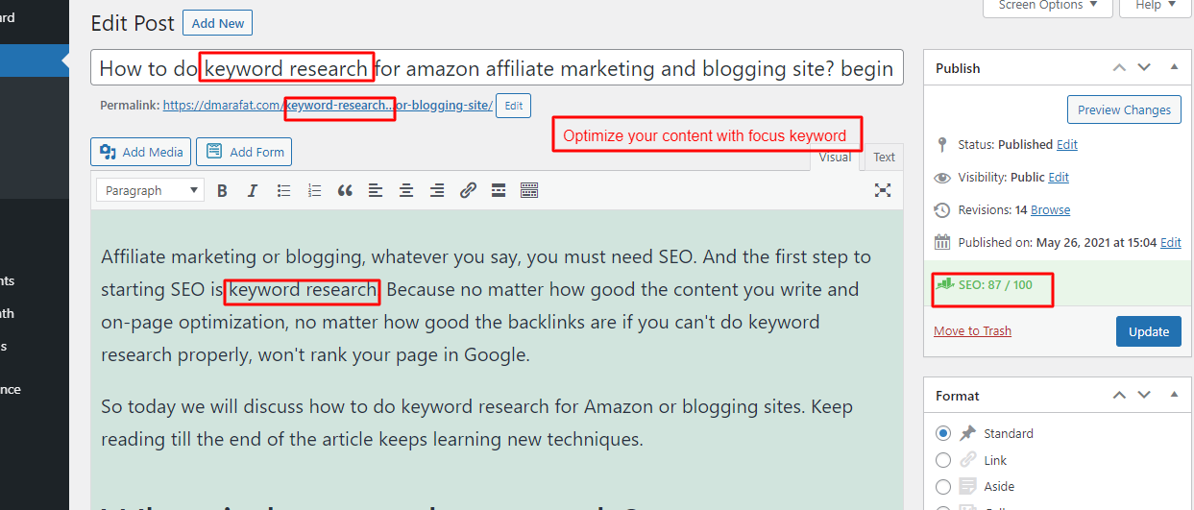Move Format box up
The image size is (1194, 510).
[x=1119, y=395]
